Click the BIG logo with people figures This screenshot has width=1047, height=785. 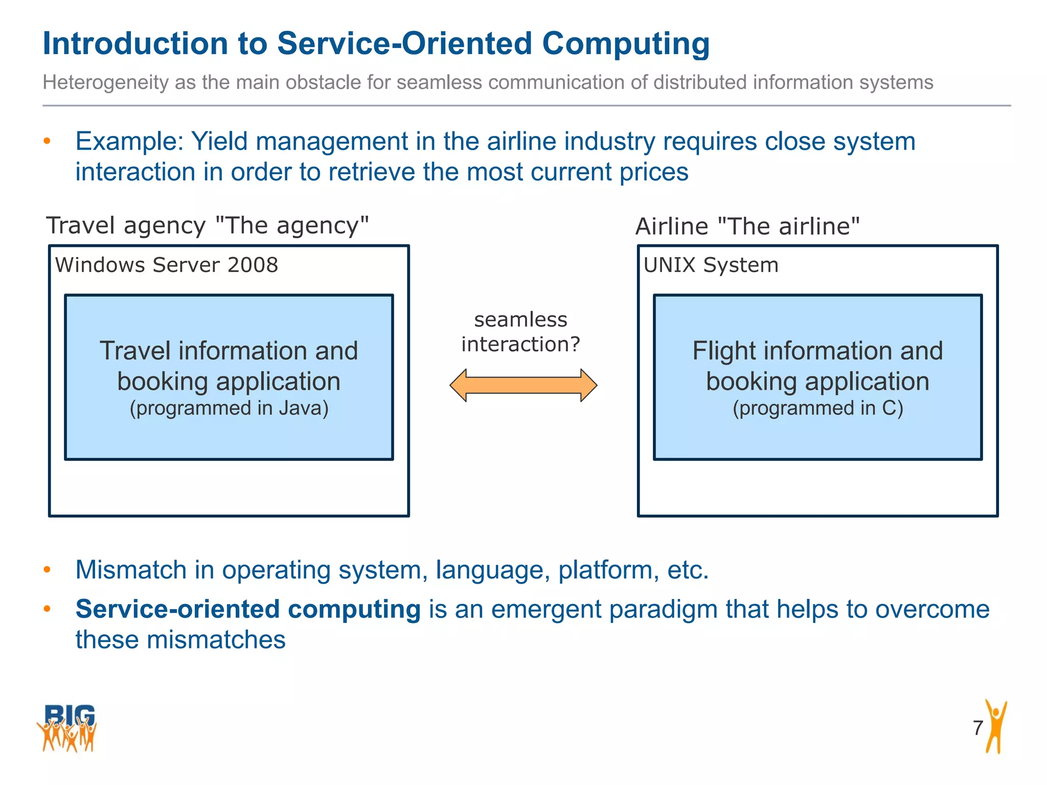(67, 728)
